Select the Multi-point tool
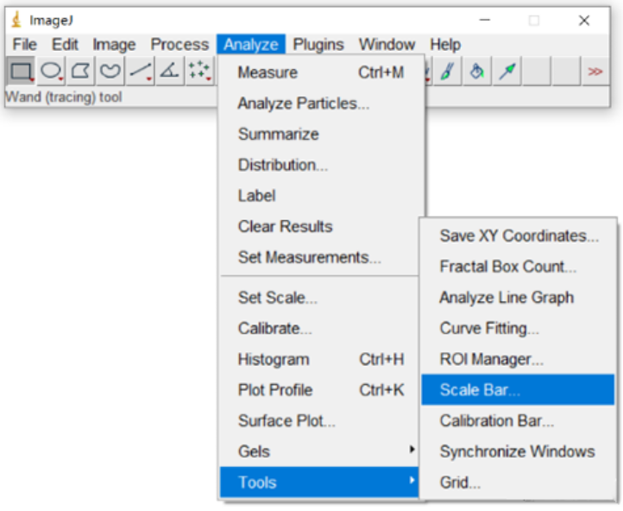Viewport: 623px width, 511px height. coord(198,72)
